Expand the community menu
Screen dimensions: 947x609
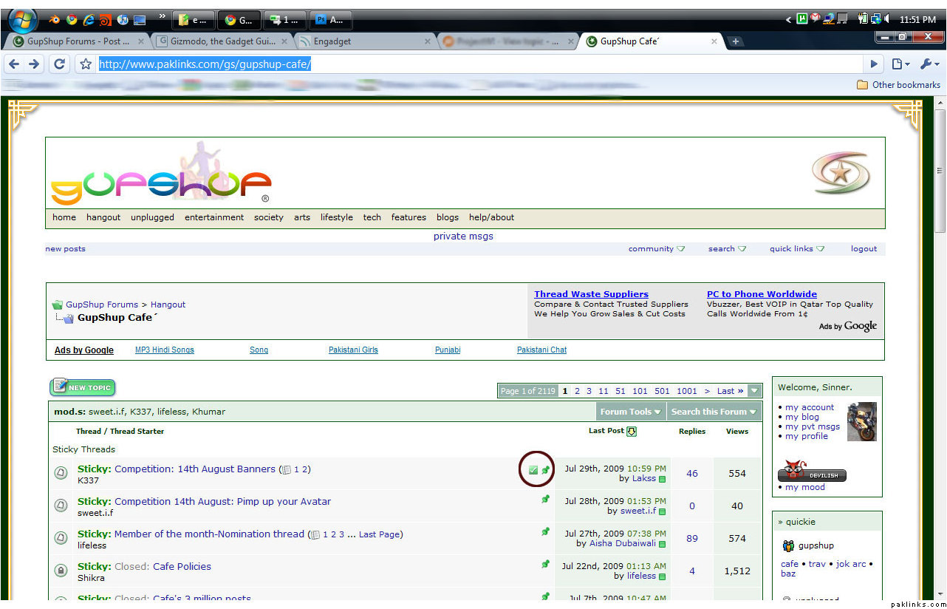point(656,249)
